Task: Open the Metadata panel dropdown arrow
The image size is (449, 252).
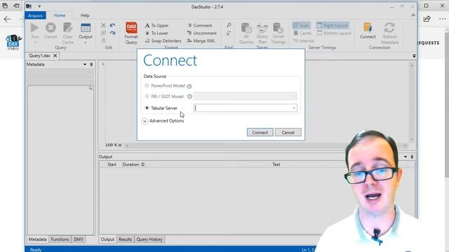Action: [85, 64]
